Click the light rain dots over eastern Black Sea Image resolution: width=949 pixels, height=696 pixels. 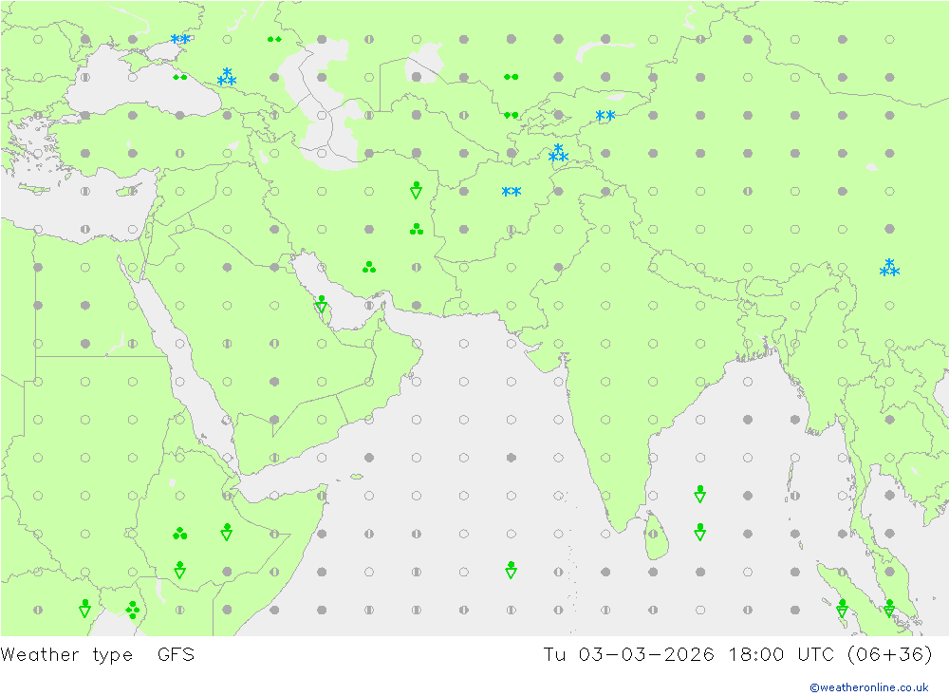click(179, 77)
